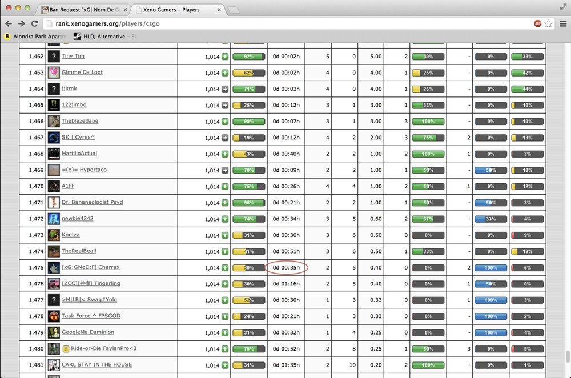Click gray arrow in =(e)= Hypertaco row

click(225, 170)
